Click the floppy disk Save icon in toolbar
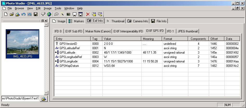Screen dimensions: 246x108 (36, 15)
